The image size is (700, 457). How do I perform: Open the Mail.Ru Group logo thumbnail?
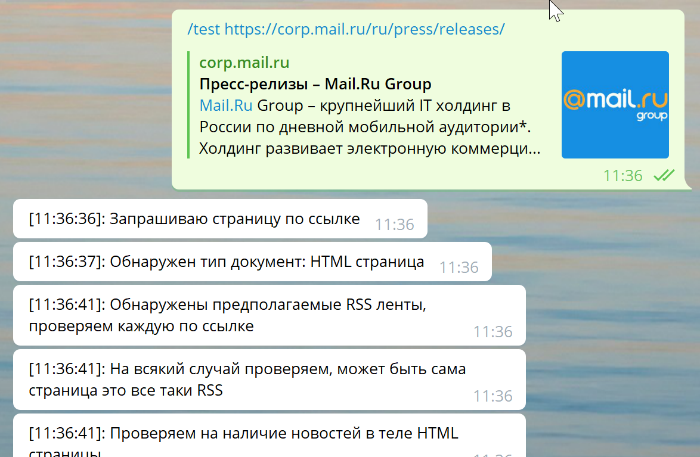[615, 105]
